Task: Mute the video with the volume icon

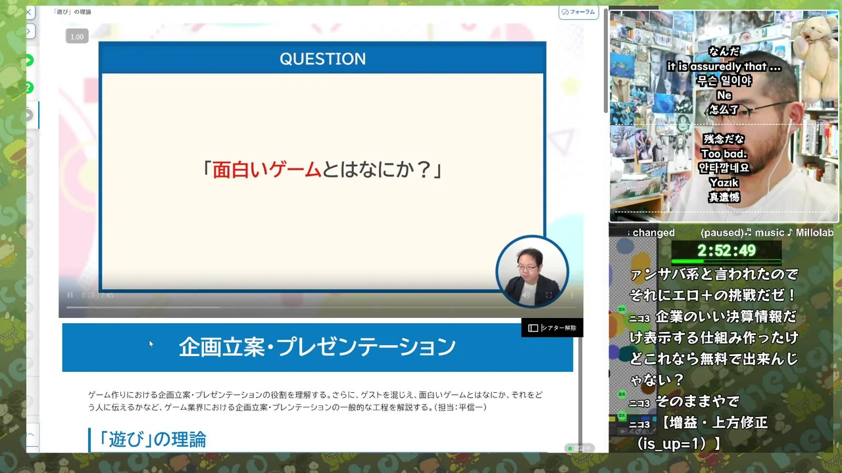Action: (x=526, y=296)
